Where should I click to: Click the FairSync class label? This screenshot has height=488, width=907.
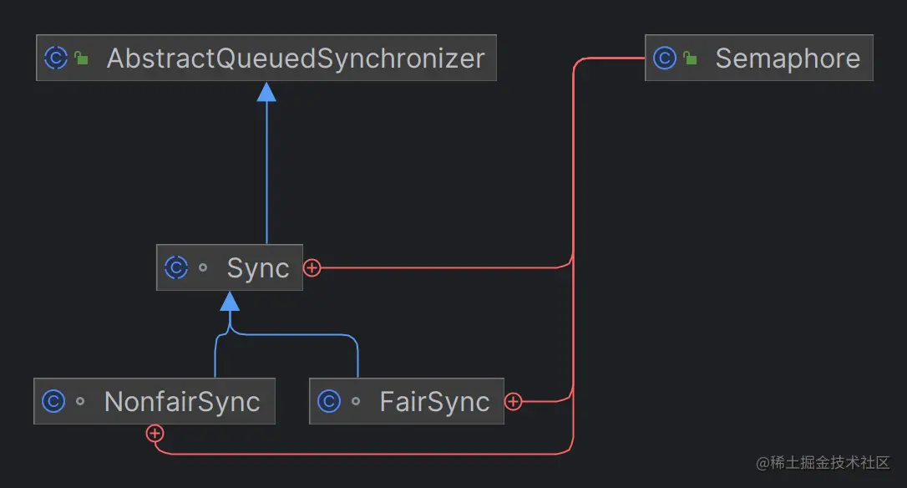tap(434, 402)
